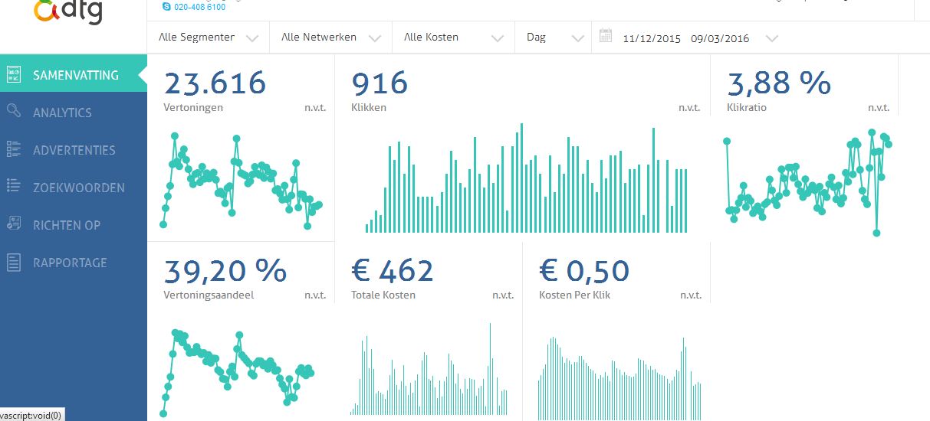Click the Kosten Per Klik value € 0,50
Image resolution: width=930 pixels, height=421 pixels.
pos(584,270)
